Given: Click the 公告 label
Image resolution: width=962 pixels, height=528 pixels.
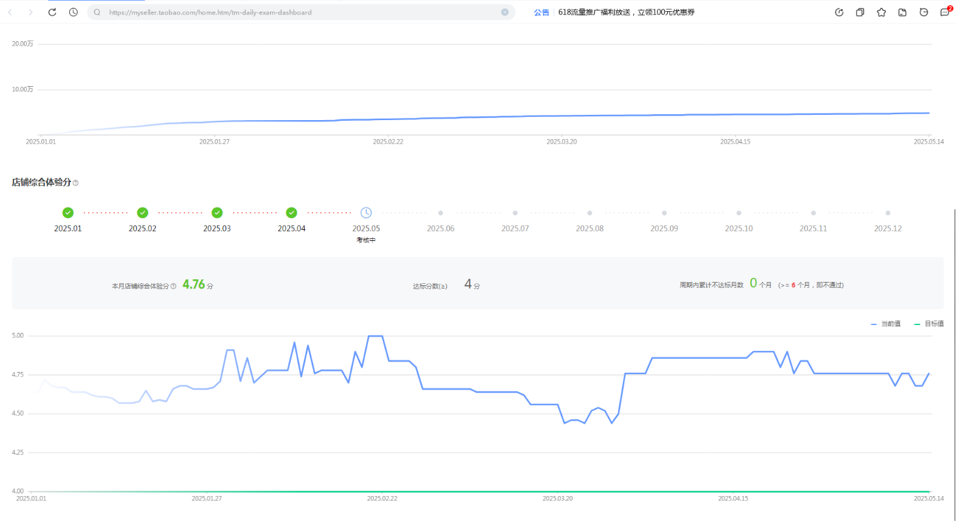Looking at the screenshot, I should coord(541,12).
